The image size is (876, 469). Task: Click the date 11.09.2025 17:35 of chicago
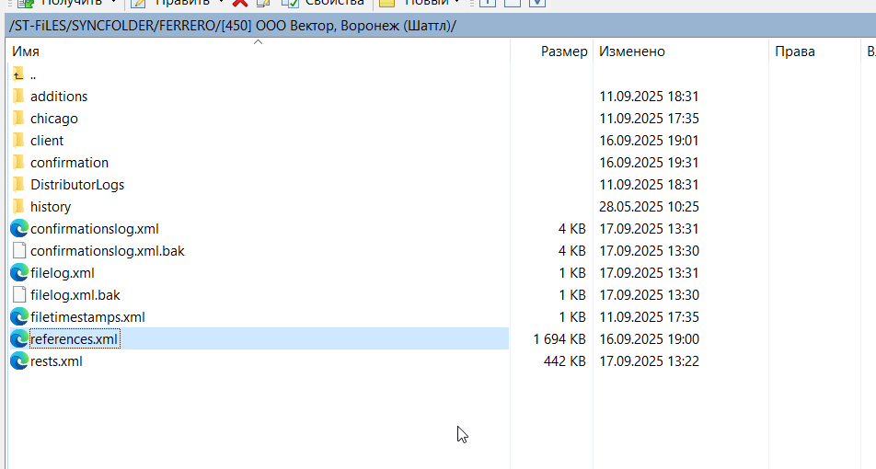pyautogui.click(x=650, y=119)
